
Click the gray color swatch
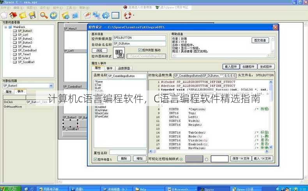(194, 159)
